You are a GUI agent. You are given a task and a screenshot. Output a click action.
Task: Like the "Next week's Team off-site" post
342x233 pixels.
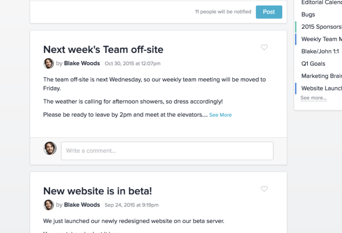264,47
